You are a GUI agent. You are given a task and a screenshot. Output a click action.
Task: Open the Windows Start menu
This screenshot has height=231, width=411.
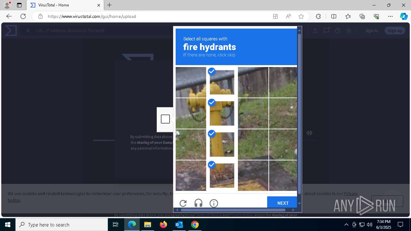[8, 225]
